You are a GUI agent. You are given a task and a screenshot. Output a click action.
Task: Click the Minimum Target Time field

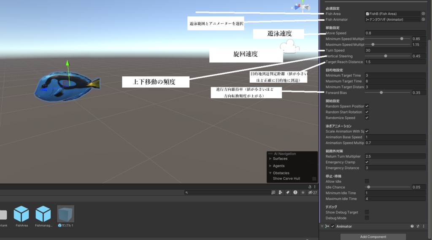395,75
